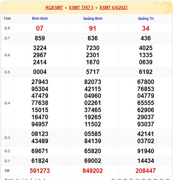Click the Quảng Bình special prize 849202

[x=93, y=171]
